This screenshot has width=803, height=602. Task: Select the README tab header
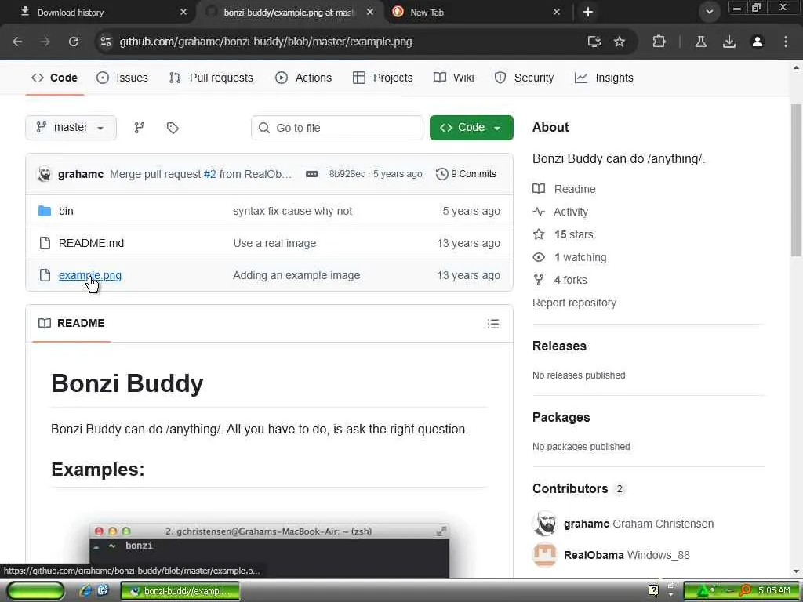[71, 323]
